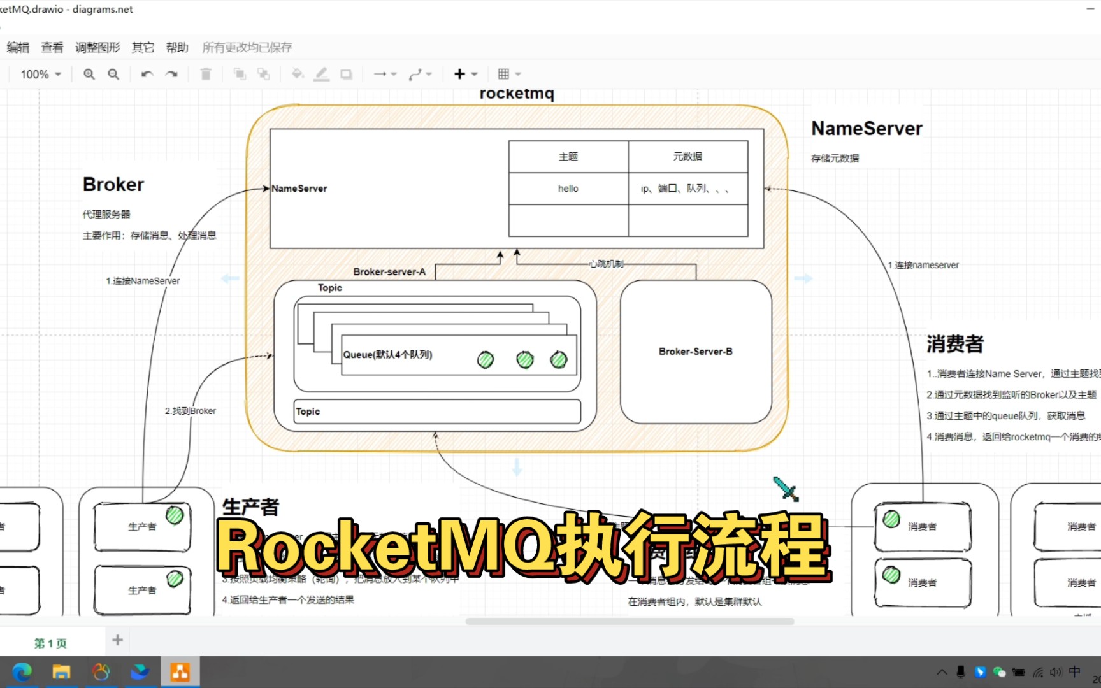Viewport: 1101px width, 688px height.
Task: Click the 1.连接NameServer edge label
Action: [143, 281]
